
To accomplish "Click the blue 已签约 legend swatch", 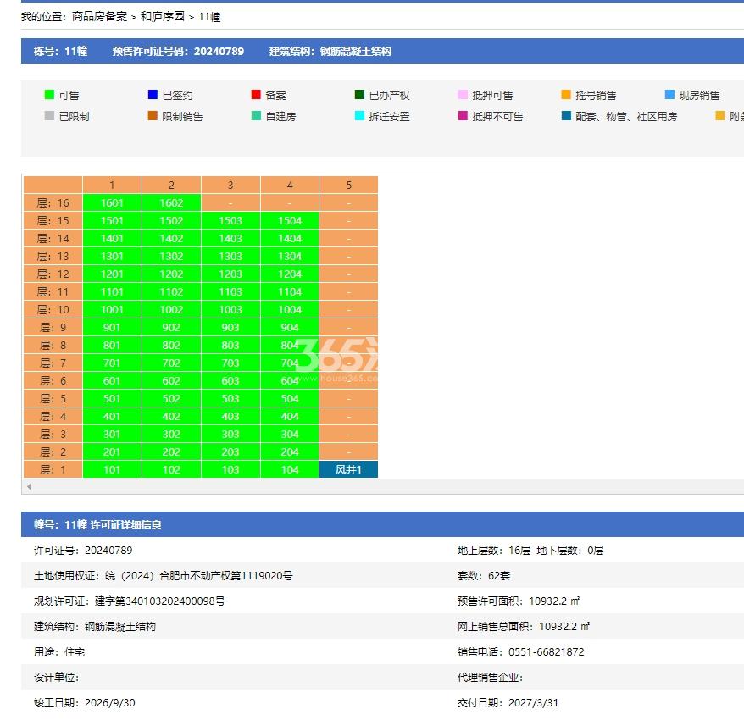I will [153, 95].
